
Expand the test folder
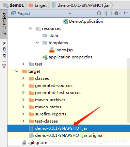coord(23,64)
